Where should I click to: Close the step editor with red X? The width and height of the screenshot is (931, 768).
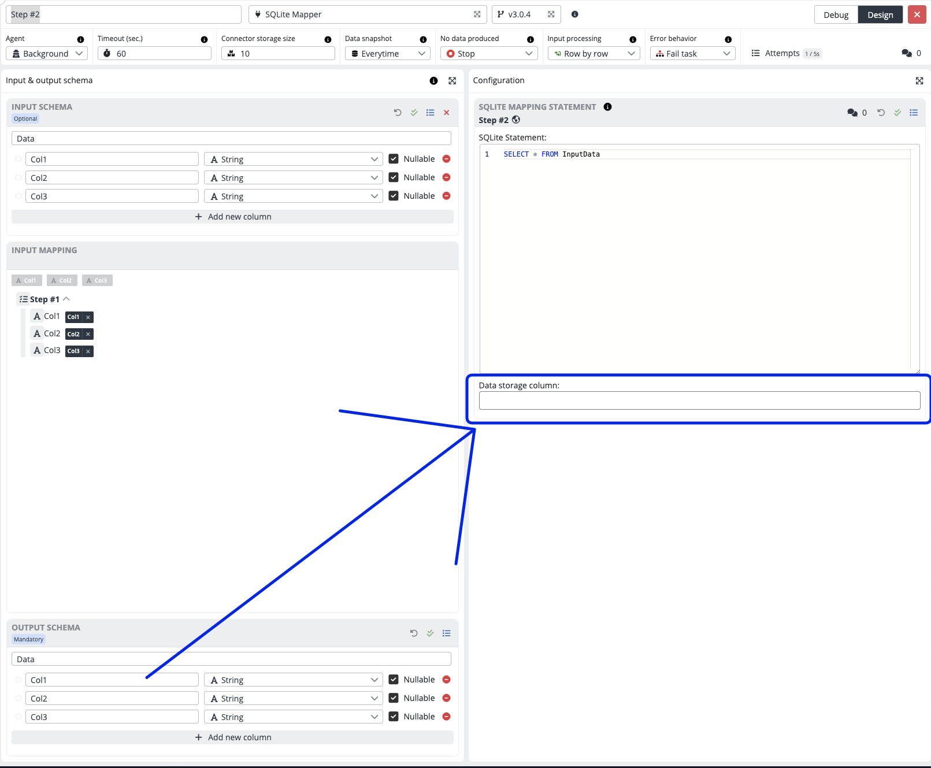pos(917,14)
